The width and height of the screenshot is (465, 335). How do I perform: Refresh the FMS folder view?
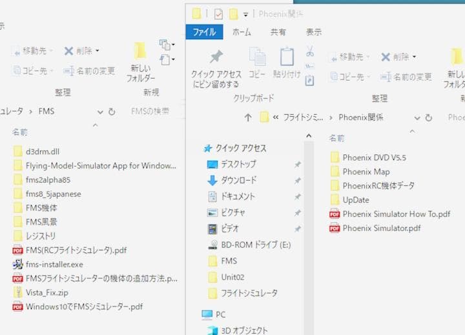[x=112, y=112]
